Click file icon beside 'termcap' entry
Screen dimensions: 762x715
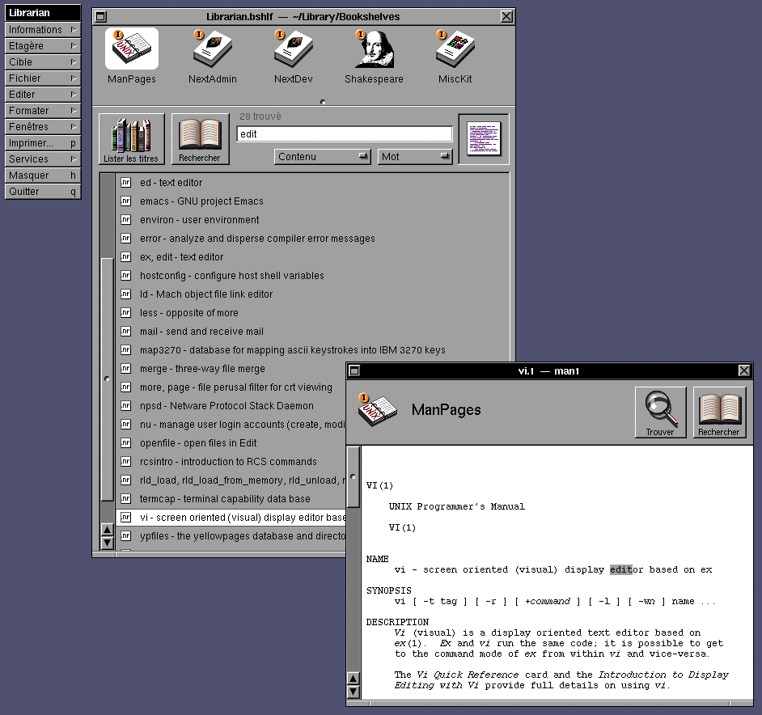tap(126, 499)
